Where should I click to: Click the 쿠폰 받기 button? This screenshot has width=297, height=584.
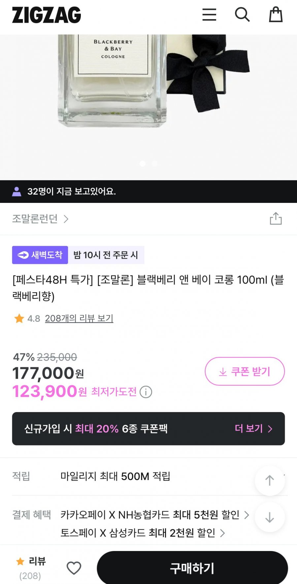[245, 372]
